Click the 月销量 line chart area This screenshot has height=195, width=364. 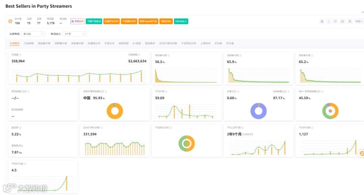click(79, 76)
